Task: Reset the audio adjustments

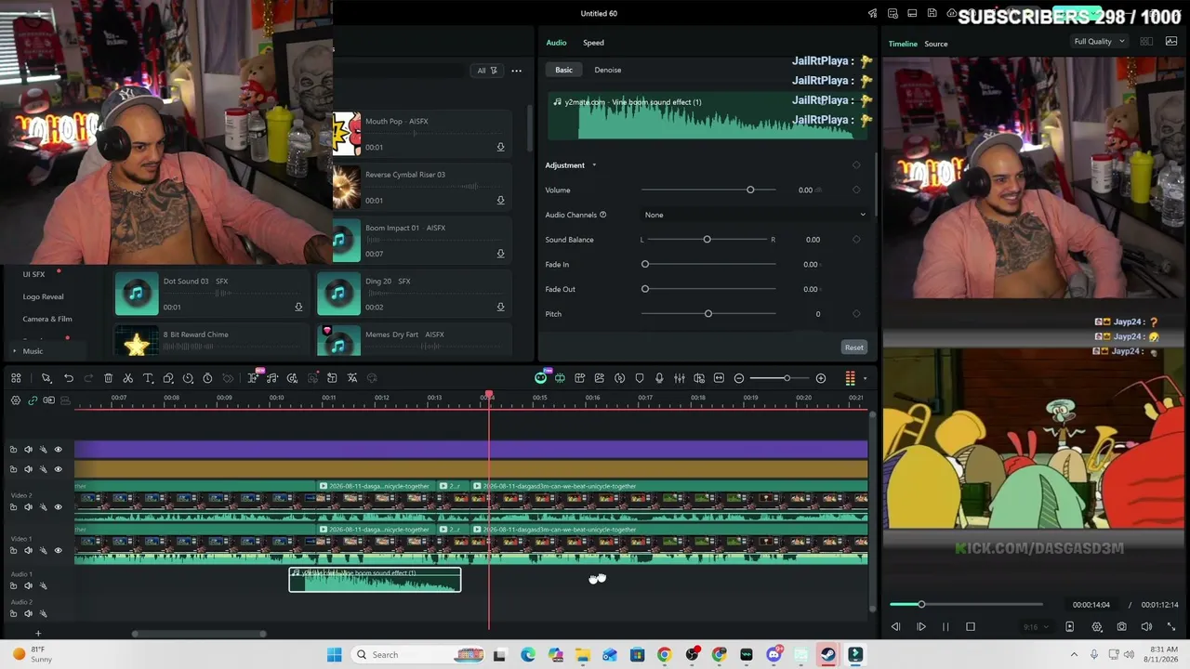Action: [853, 348]
